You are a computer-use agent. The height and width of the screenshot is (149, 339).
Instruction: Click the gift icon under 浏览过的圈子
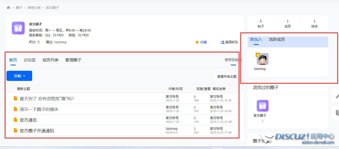coord(262,106)
